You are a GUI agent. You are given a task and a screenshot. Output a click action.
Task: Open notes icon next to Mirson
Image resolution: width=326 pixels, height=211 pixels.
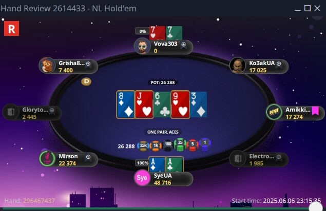tap(88, 157)
